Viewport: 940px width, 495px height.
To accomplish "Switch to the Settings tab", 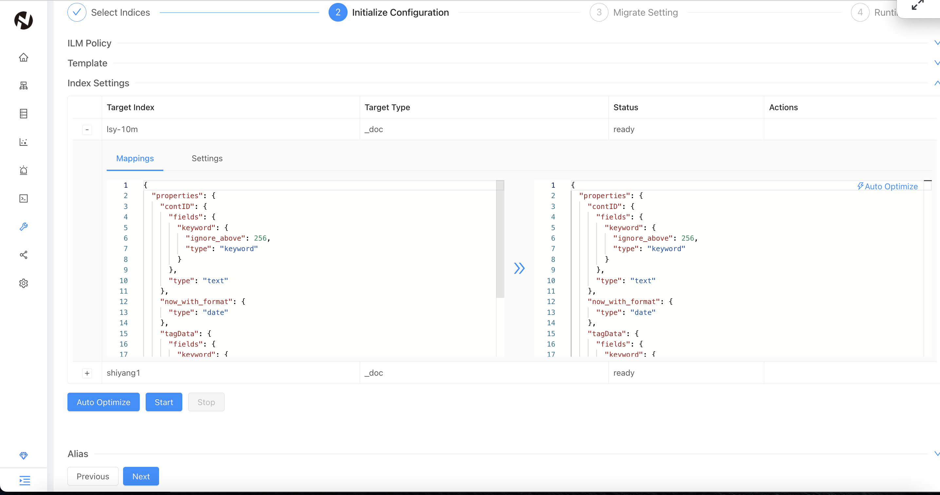I will 207,158.
